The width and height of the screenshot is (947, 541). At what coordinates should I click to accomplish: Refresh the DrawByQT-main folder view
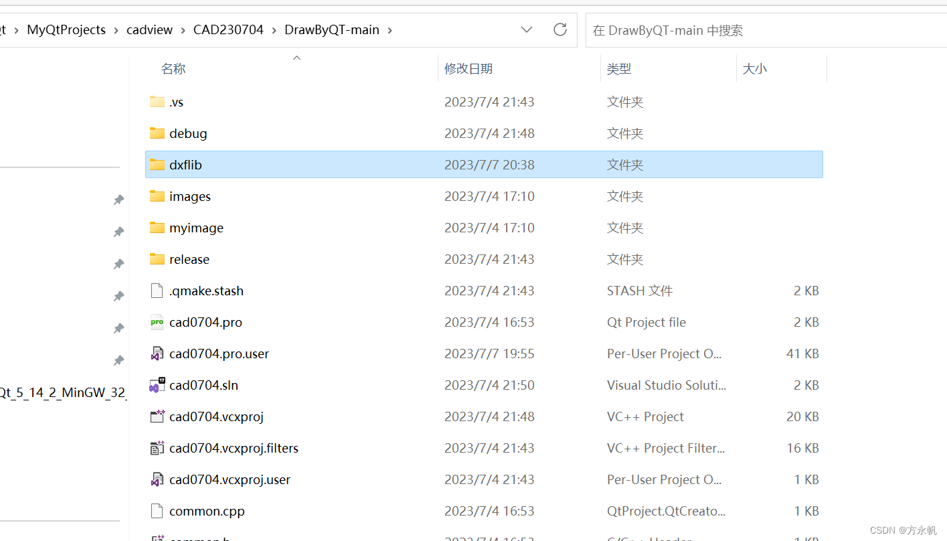point(560,29)
